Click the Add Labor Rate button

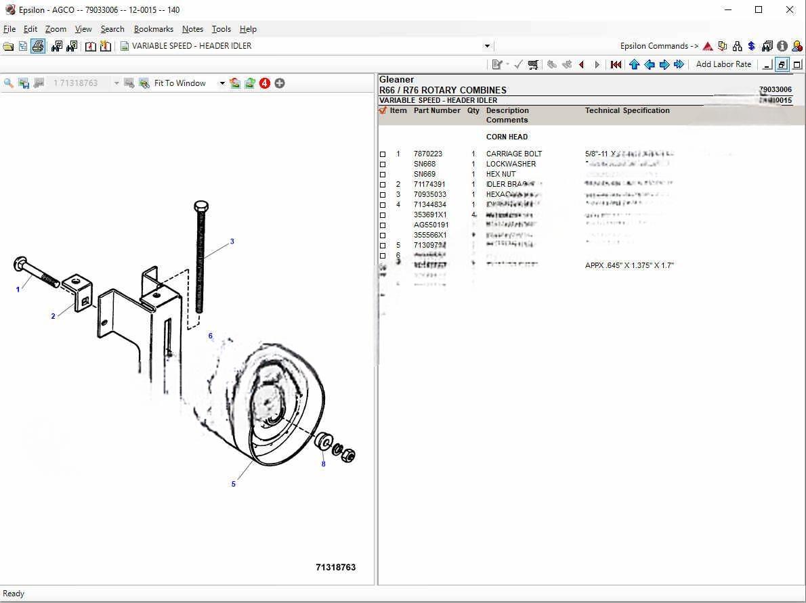tap(723, 64)
